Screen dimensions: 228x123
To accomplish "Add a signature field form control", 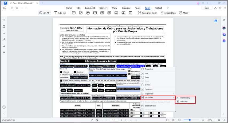I will (123, 13).
